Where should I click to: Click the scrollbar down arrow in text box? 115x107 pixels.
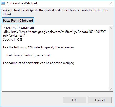coord(111,89)
